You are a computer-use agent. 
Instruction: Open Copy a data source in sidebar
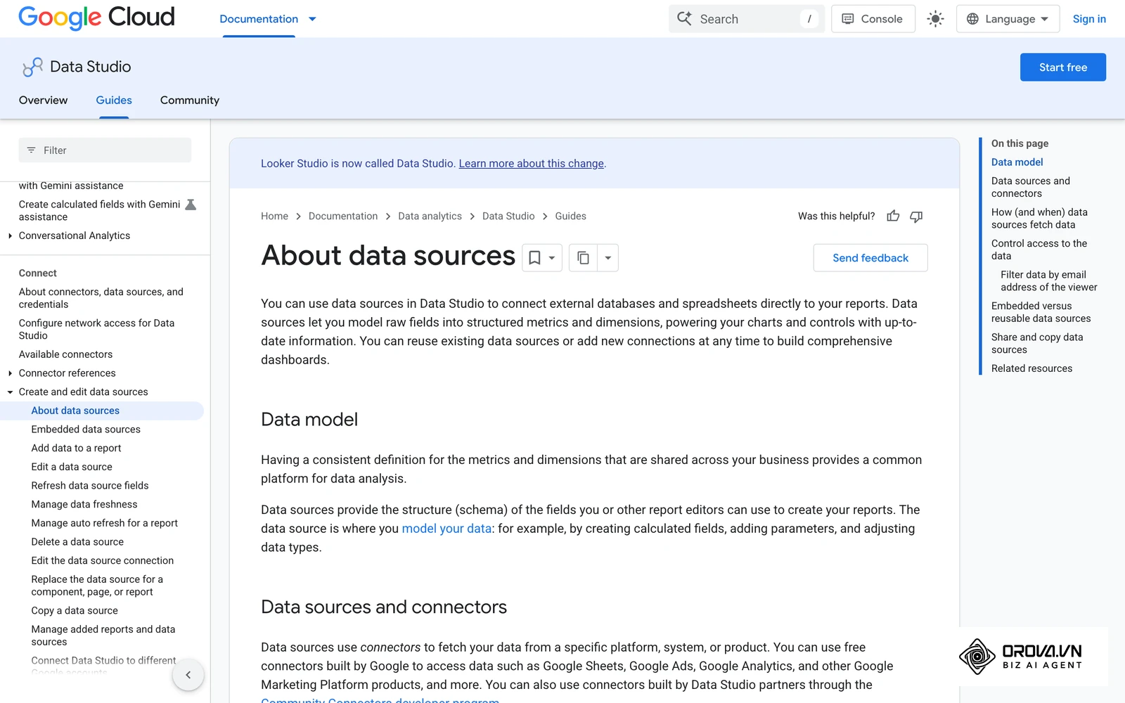[x=75, y=611]
